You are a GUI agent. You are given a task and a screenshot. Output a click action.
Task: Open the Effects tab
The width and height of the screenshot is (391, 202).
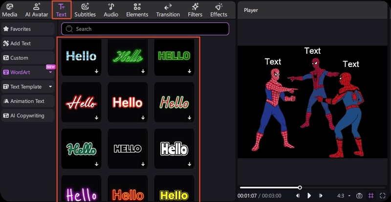pos(218,10)
